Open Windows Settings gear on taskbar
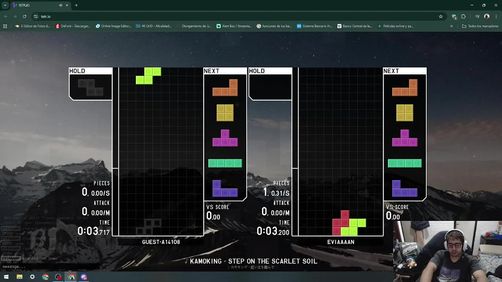502x282 pixels. click(x=32, y=277)
